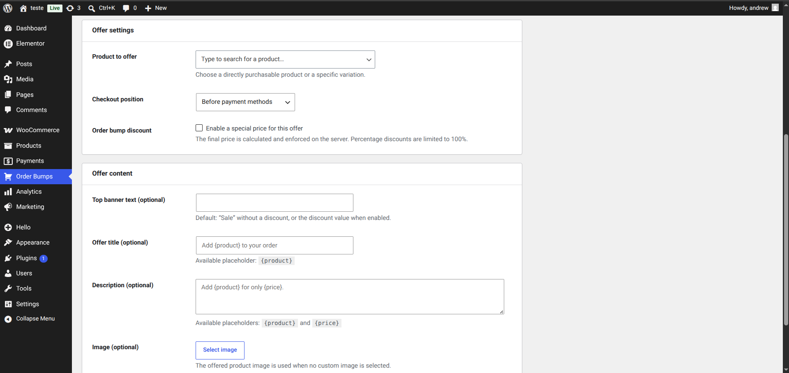Click the Appearance paintbrush icon
The image size is (789, 373).
pyautogui.click(x=8, y=243)
